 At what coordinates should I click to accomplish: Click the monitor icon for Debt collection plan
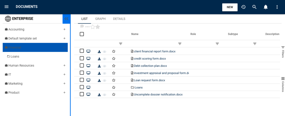click(x=88, y=66)
